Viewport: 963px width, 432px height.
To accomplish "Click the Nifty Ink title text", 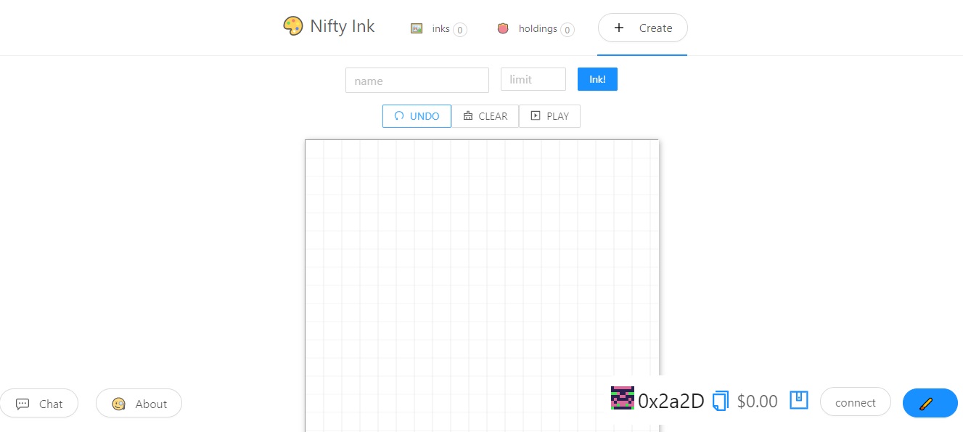I will coord(343,26).
